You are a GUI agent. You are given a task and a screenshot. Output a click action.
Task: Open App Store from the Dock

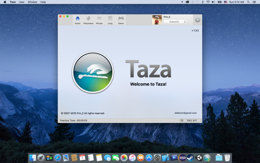tap(149, 157)
